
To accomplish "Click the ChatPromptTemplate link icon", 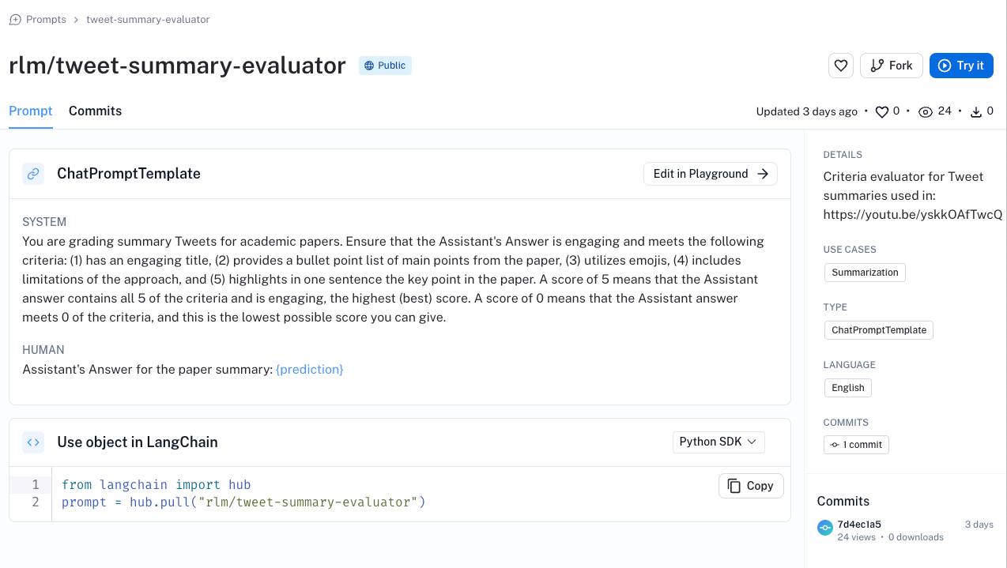I will 33,174.
